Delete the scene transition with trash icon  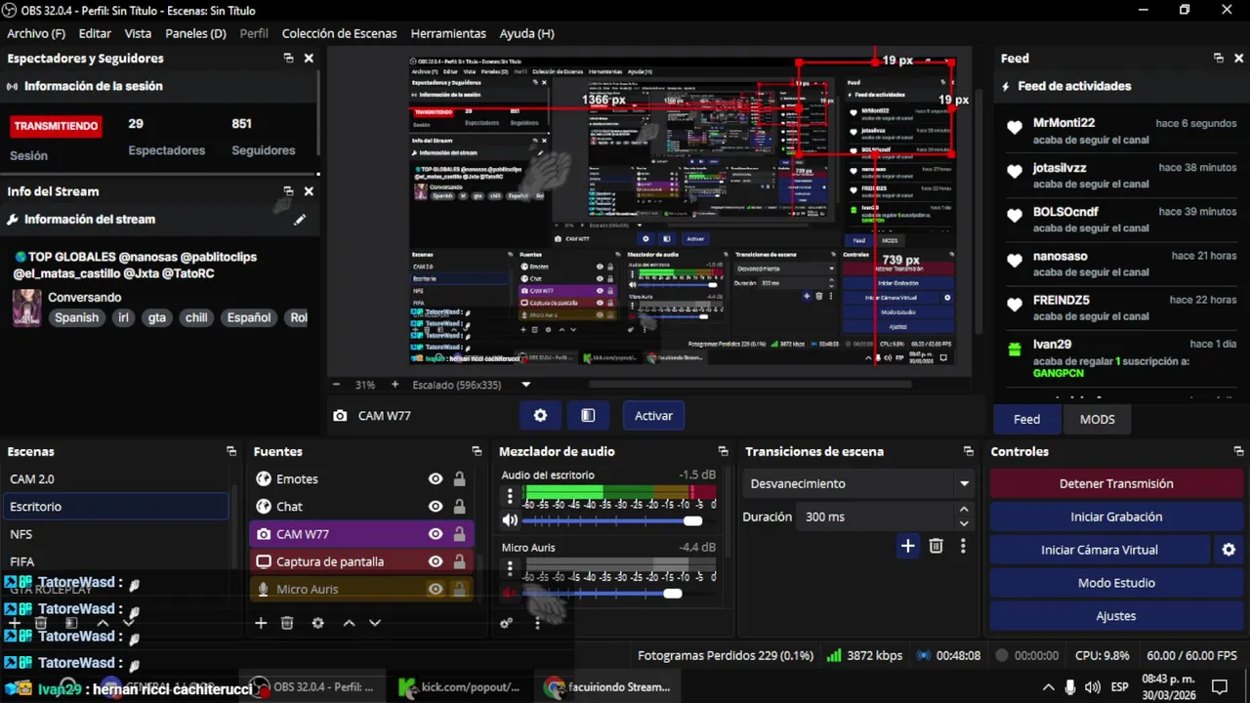pyautogui.click(x=936, y=546)
